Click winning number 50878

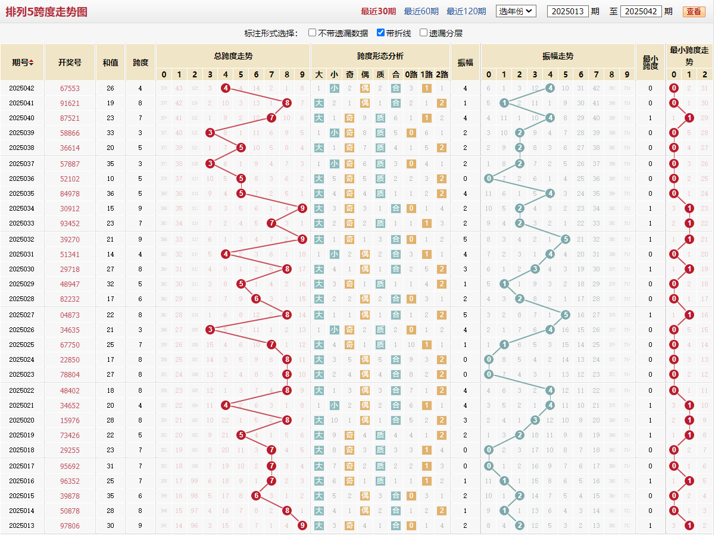(70, 511)
